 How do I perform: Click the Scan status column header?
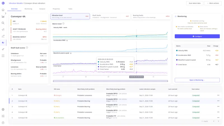(195, 89)
